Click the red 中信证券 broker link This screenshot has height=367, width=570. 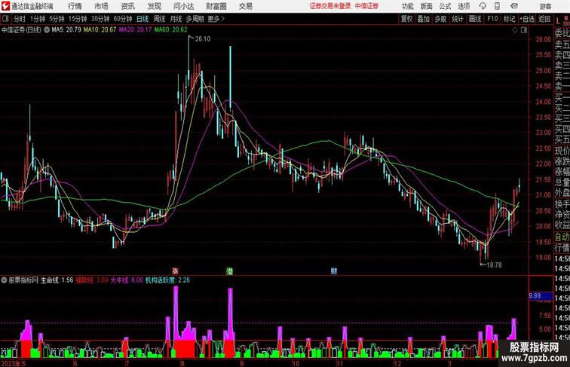click(x=366, y=6)
